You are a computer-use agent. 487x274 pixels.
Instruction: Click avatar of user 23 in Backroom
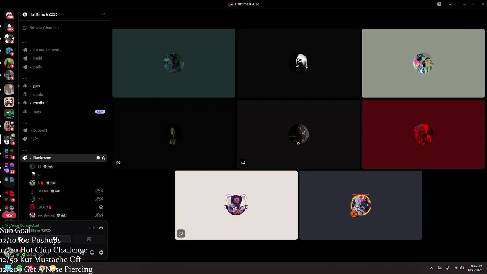tap(32, 167)
